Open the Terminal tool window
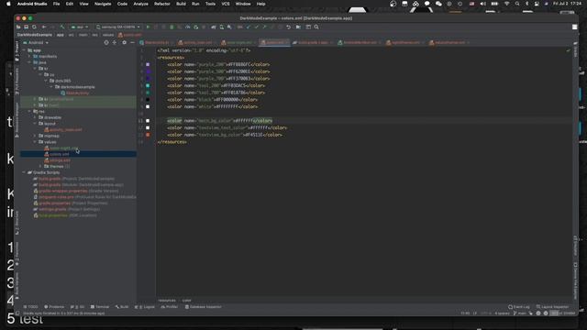587x330 pixels. point(100,307)
